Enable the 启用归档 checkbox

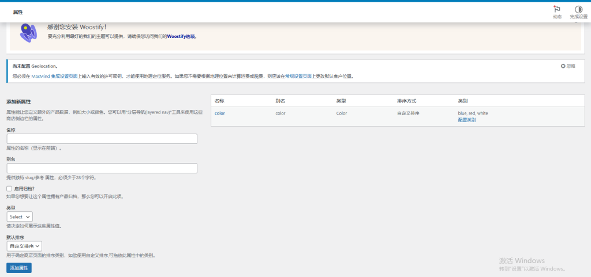9,188
